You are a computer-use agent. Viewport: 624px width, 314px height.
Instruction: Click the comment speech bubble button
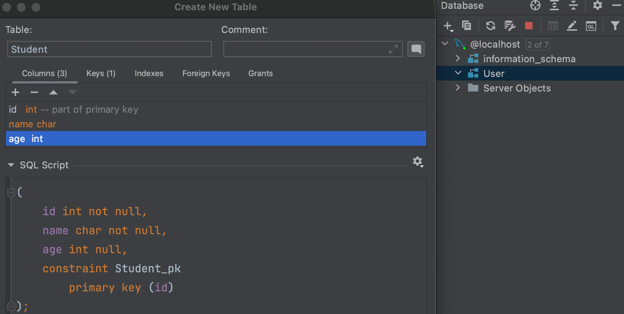pos(416,49)
